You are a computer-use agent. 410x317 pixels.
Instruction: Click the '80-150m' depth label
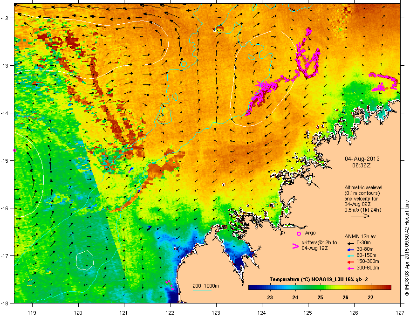point(367,255)
